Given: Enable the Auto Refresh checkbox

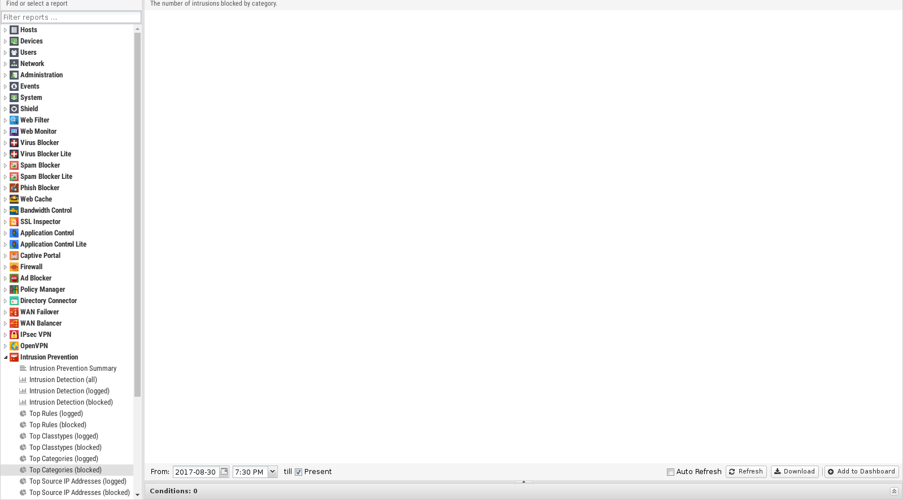Looking at the screenshot, I should pos(670,472).
